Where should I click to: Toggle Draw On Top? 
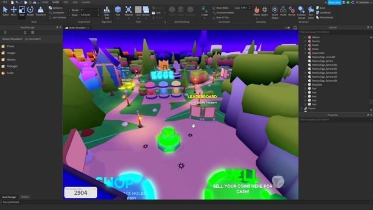(x=220, y=17)
